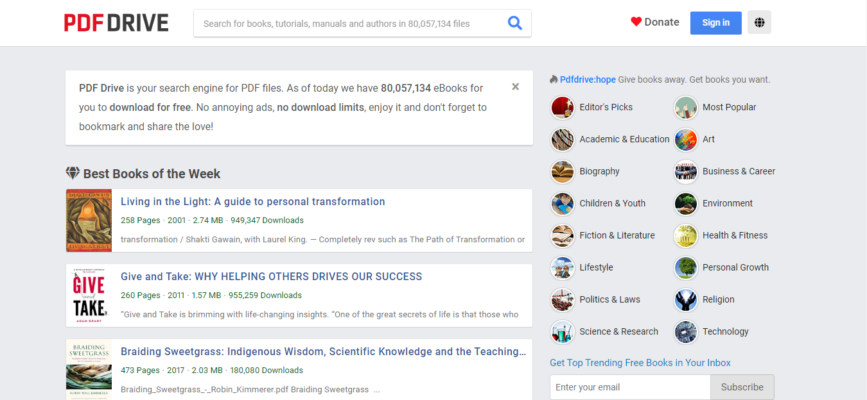
Task: Open the Personal Growth text link
Action: tap(735, 267)
